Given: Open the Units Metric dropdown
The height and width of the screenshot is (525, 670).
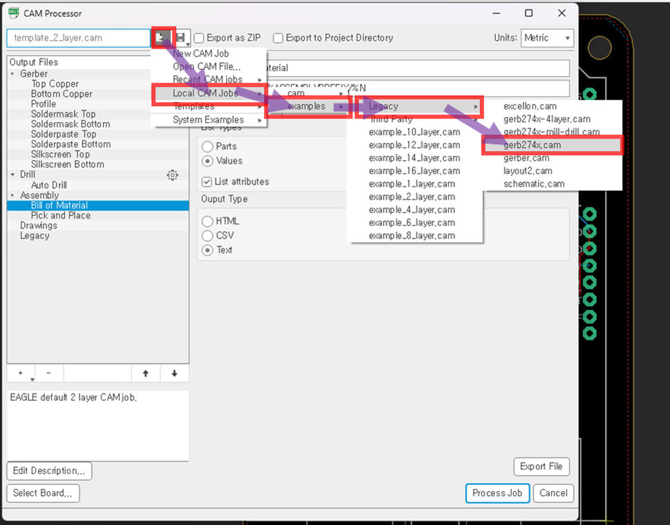Looking at the screenshot, I should coord(547,38).
